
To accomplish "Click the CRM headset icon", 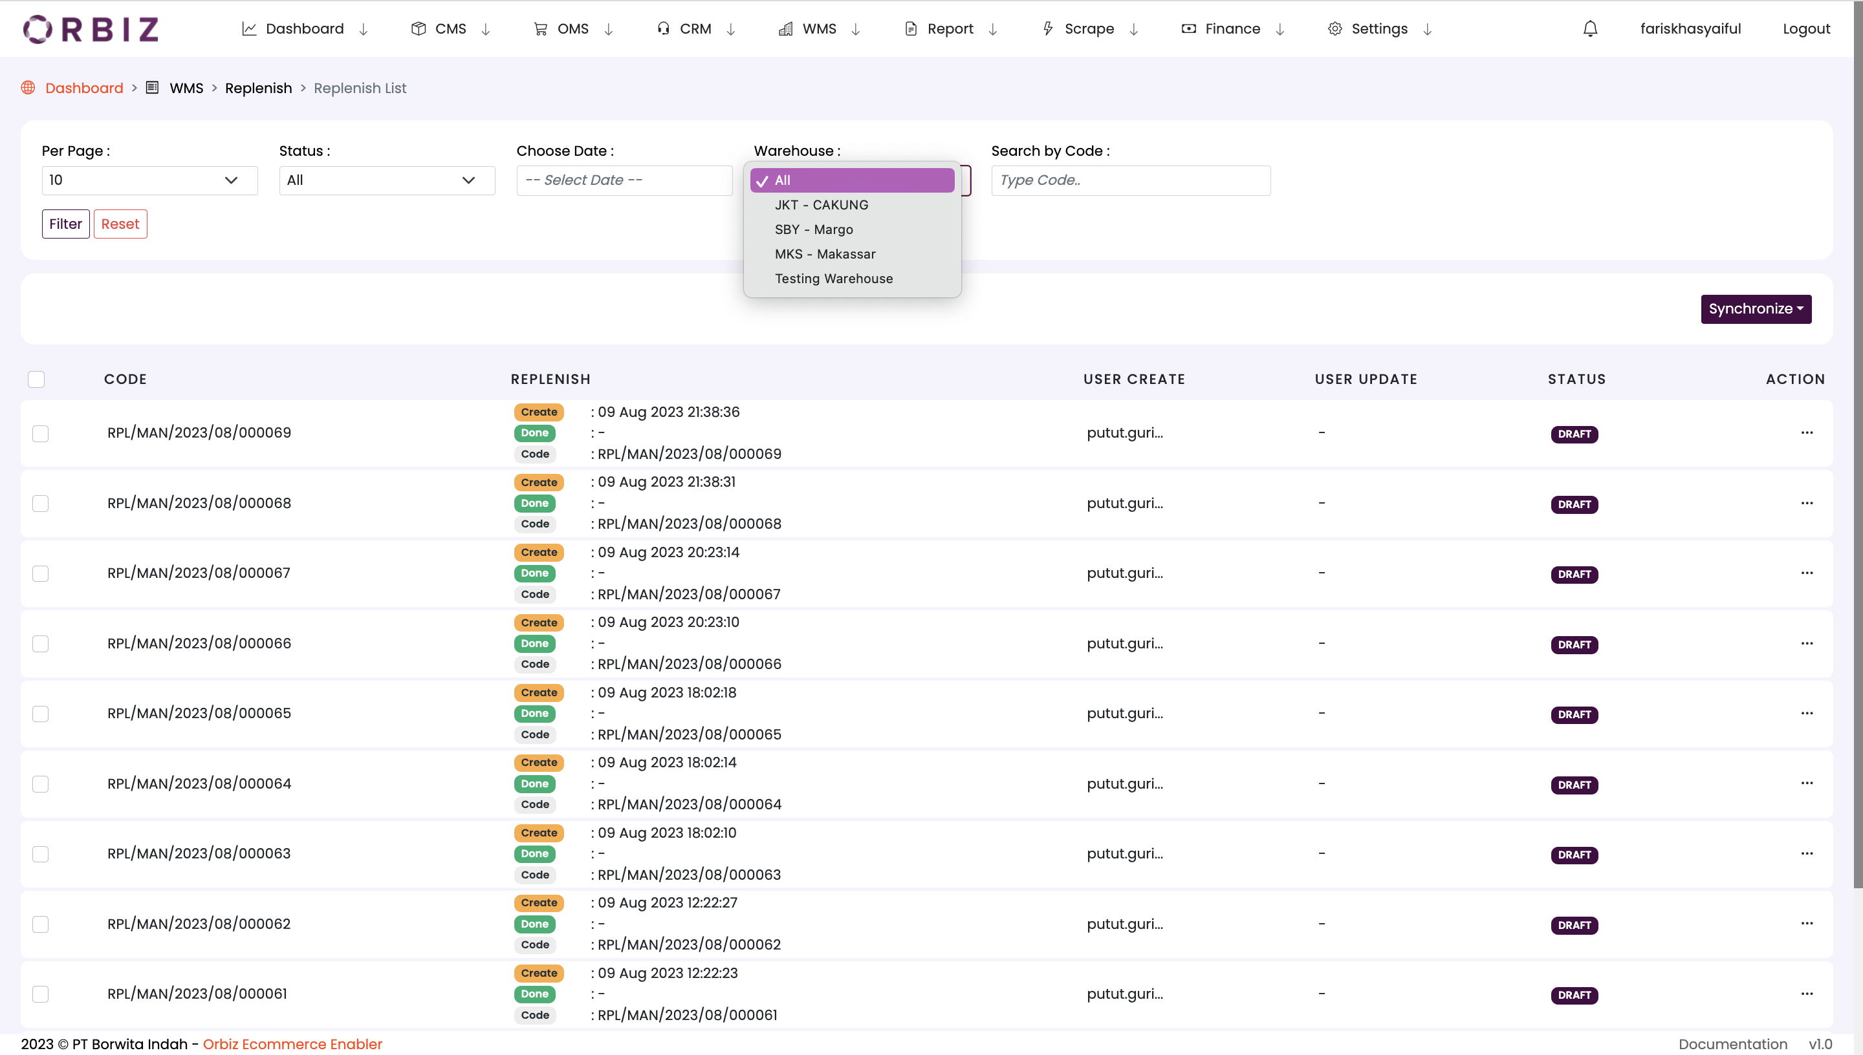I will [x=662, y=29].
